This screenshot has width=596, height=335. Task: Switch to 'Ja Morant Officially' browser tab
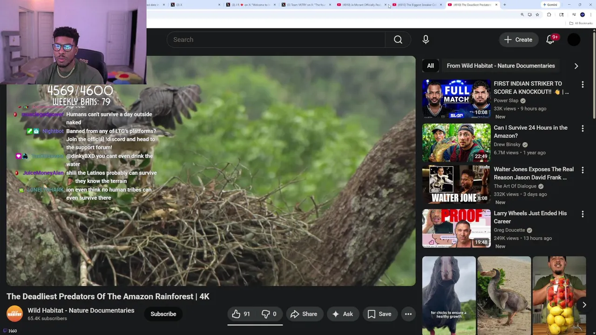coord(361,5)
